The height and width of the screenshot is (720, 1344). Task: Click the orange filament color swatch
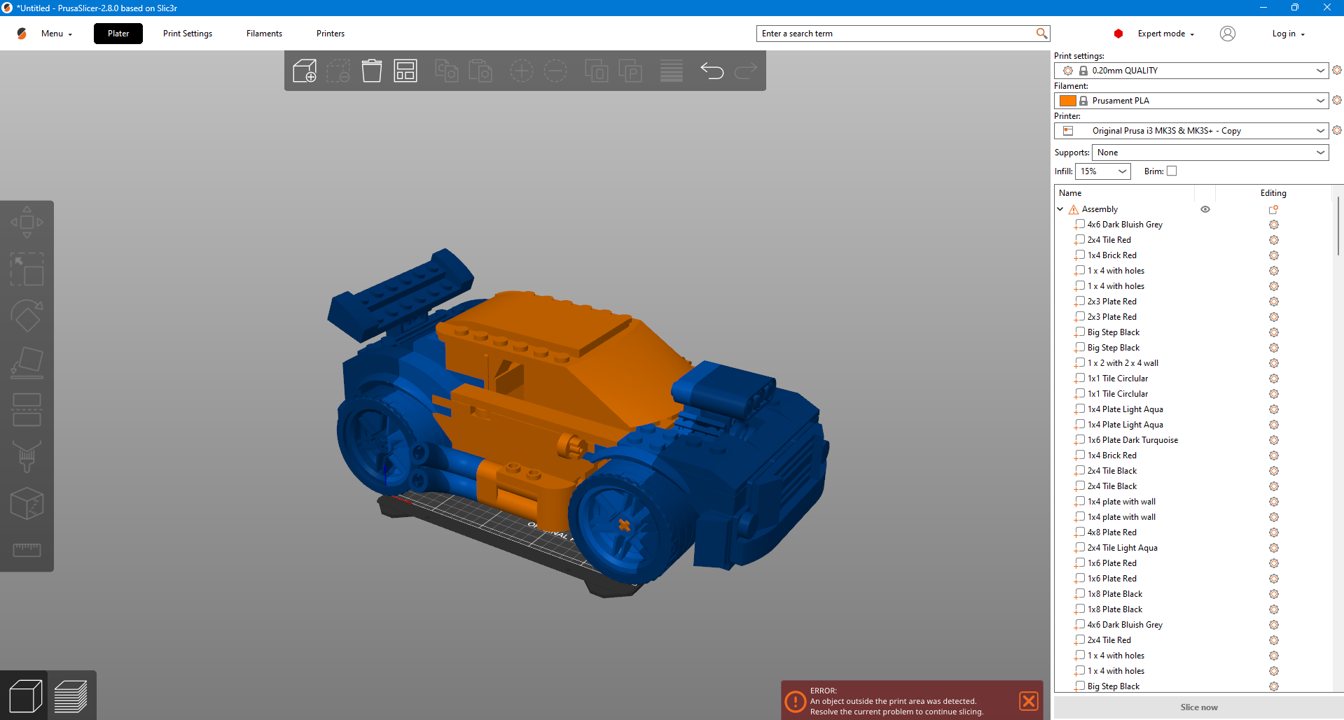coord(1068,101)
